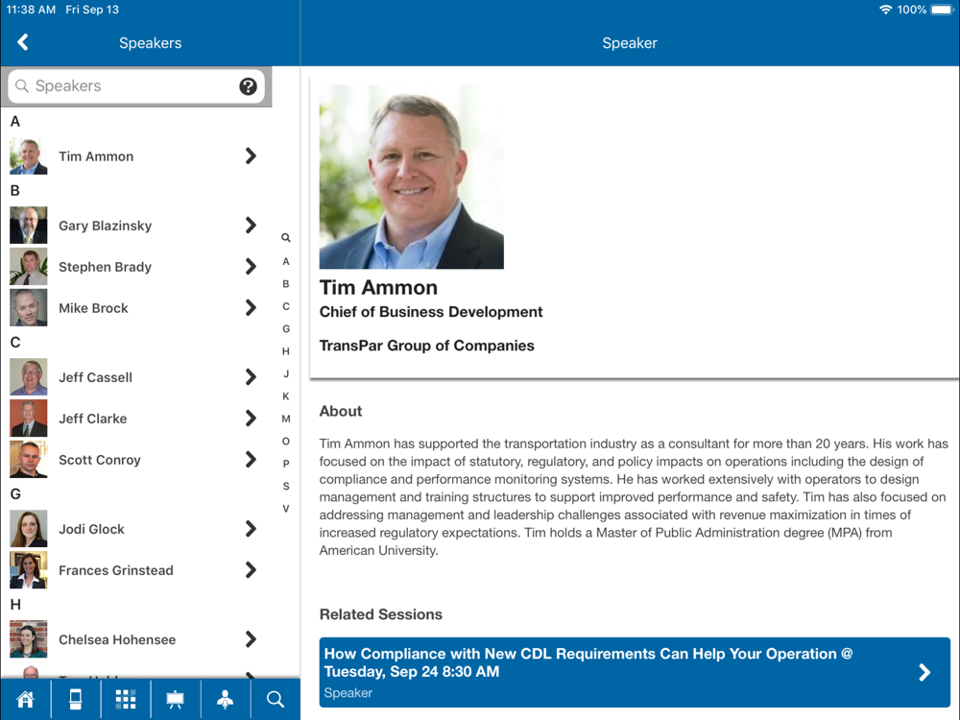Viewport: 960px width, 720px height.
Task: Expand the related CDL session chevron
Action: click(x=924, y=672)
